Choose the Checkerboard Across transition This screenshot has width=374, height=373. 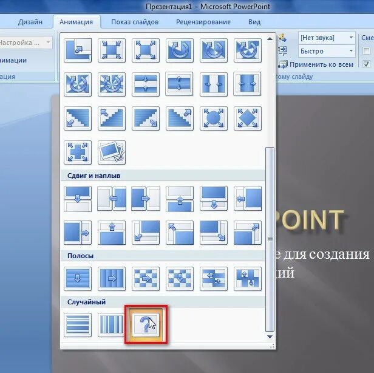(x=146, y=279)
